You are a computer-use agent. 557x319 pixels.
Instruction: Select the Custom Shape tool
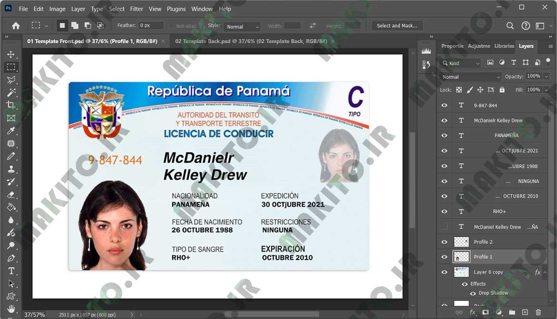coord(11,296)
